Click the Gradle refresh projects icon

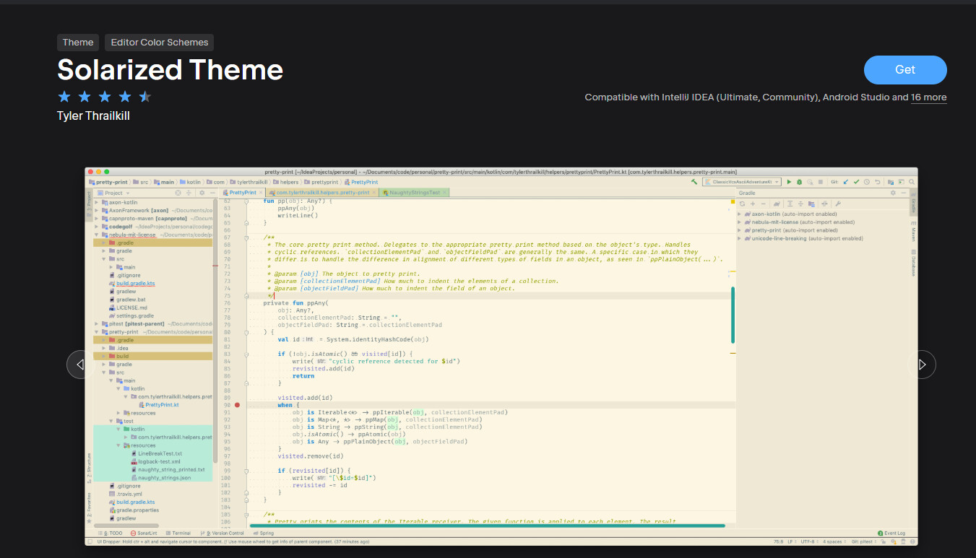[742, 204]
